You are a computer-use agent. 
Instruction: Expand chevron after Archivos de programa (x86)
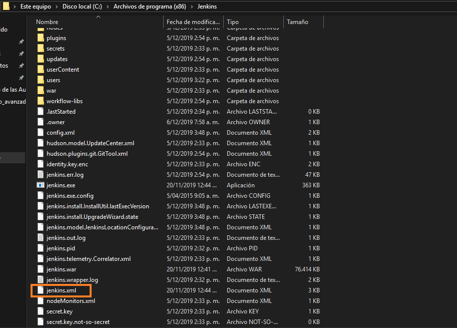tap(191, 7)
